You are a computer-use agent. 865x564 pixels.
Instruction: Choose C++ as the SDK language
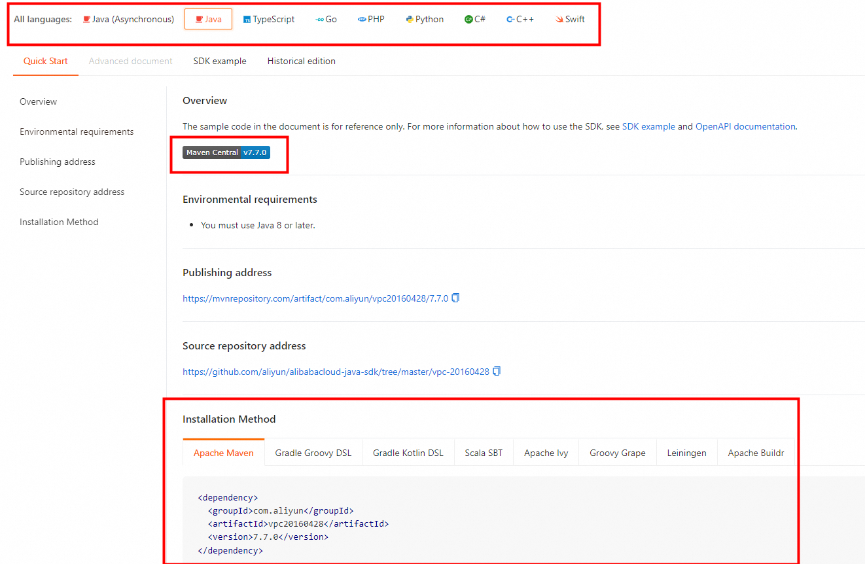[x=520, y=20]
